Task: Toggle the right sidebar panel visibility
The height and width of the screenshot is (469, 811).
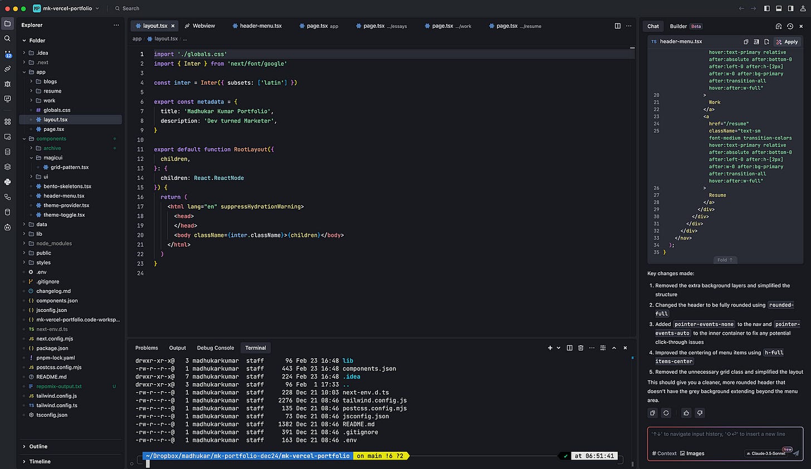Action: (790, 8)
